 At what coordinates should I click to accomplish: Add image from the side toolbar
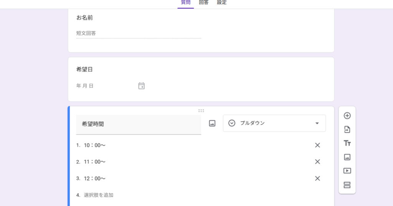pyautogui.click(x=347, y=157)
